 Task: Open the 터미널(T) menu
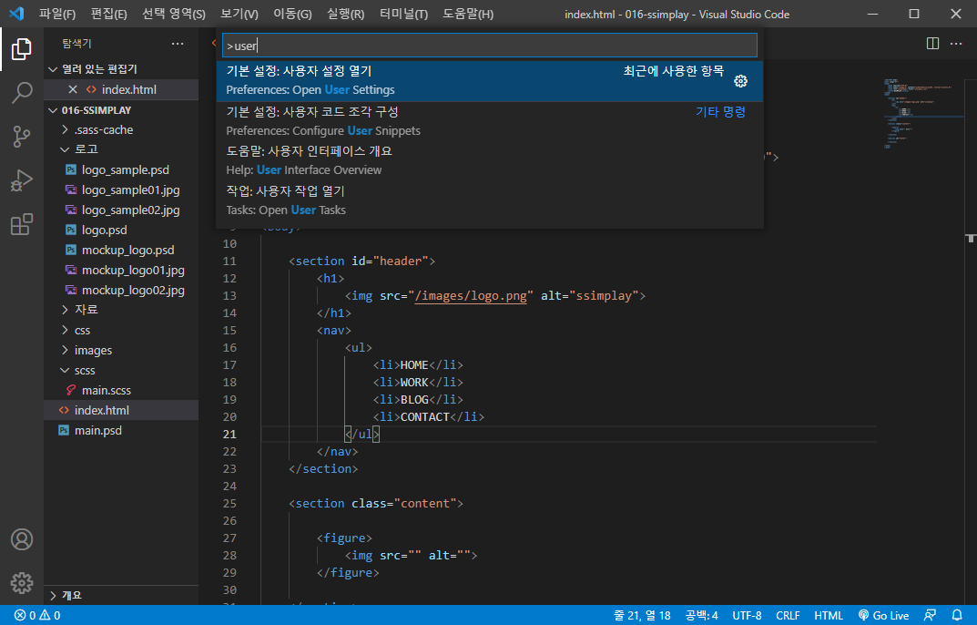pyautogui.click(x=403, y=14)
